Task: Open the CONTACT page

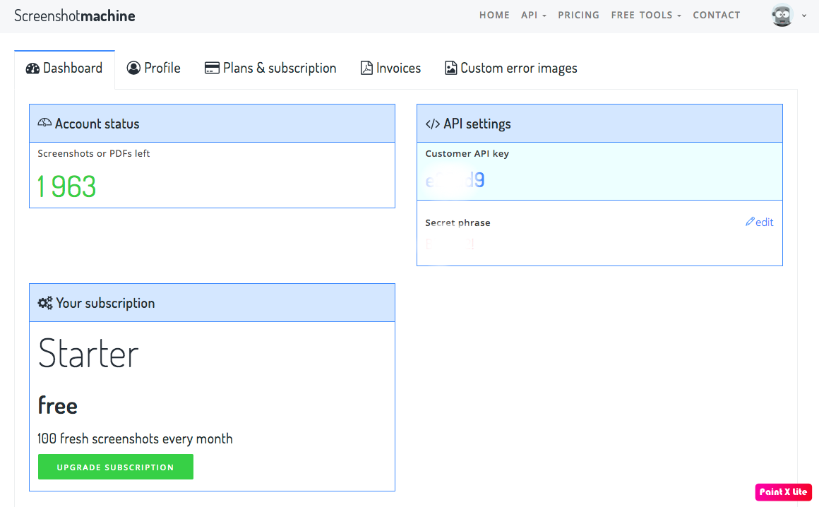Action: click(716, 15)
